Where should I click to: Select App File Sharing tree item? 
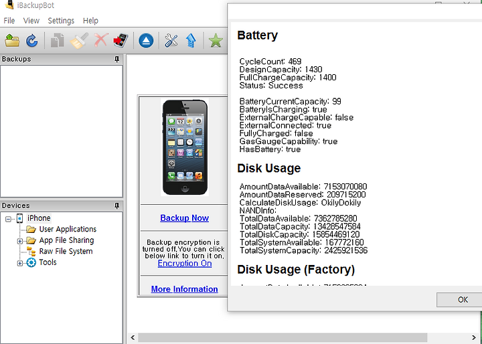(66, 240)
